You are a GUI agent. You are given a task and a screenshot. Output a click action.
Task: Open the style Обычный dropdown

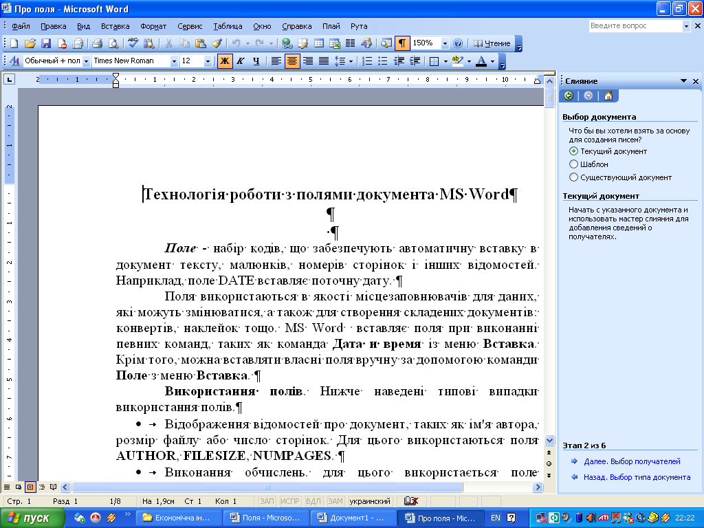point(86,60)
